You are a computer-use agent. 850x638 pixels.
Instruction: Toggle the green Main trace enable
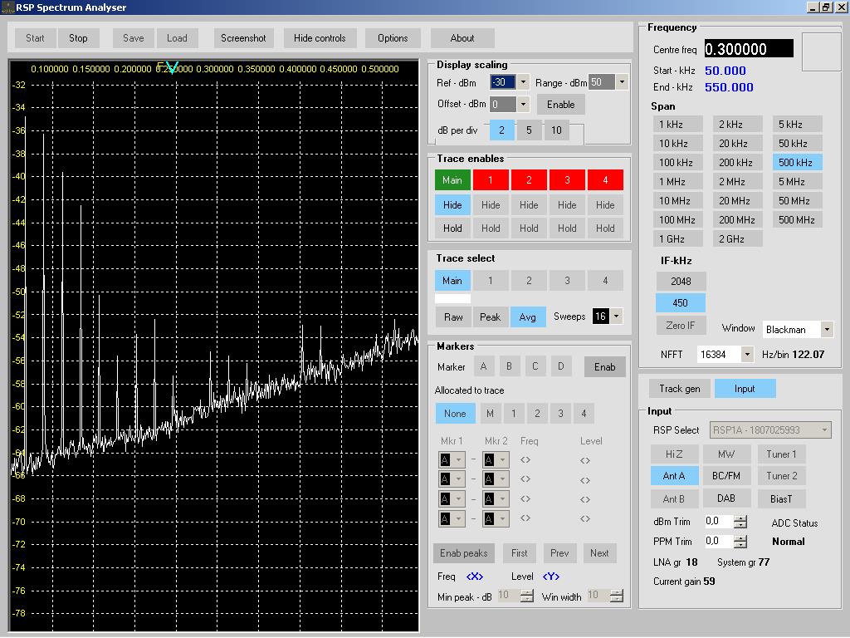452,180
